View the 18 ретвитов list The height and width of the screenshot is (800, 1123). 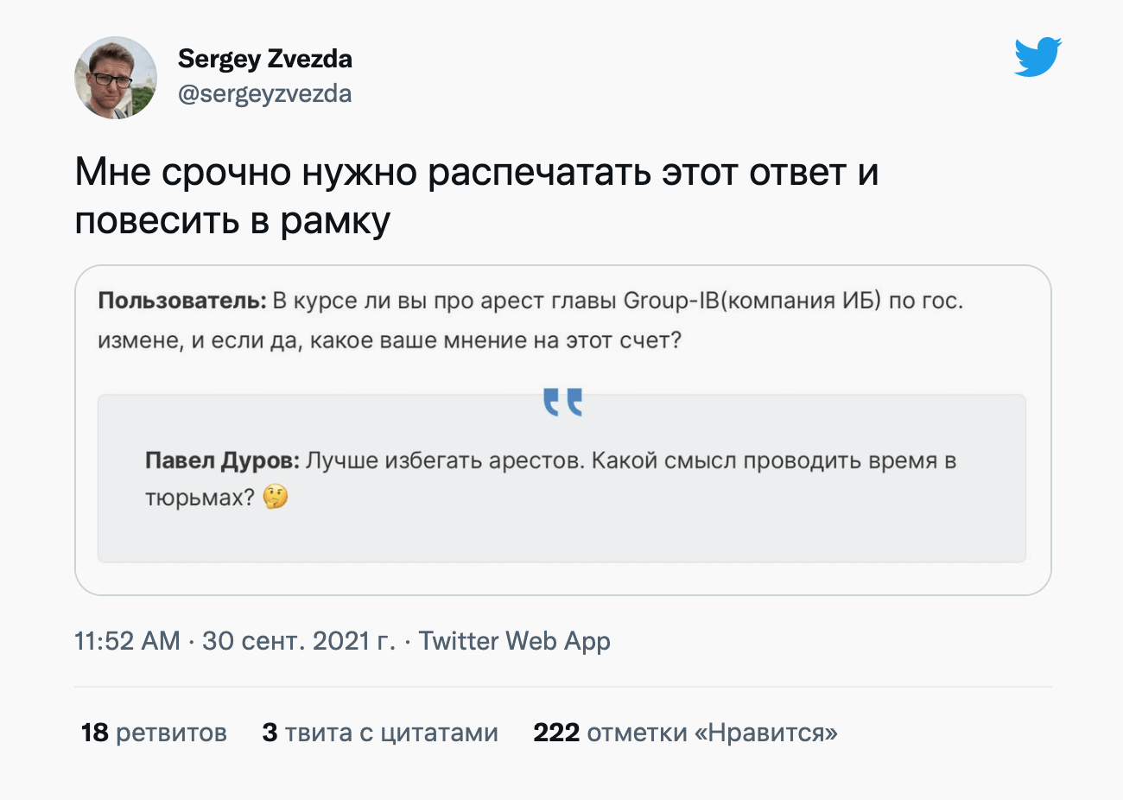(154, 733)
